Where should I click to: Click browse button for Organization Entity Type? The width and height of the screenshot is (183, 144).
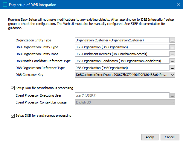pos(173,40)
